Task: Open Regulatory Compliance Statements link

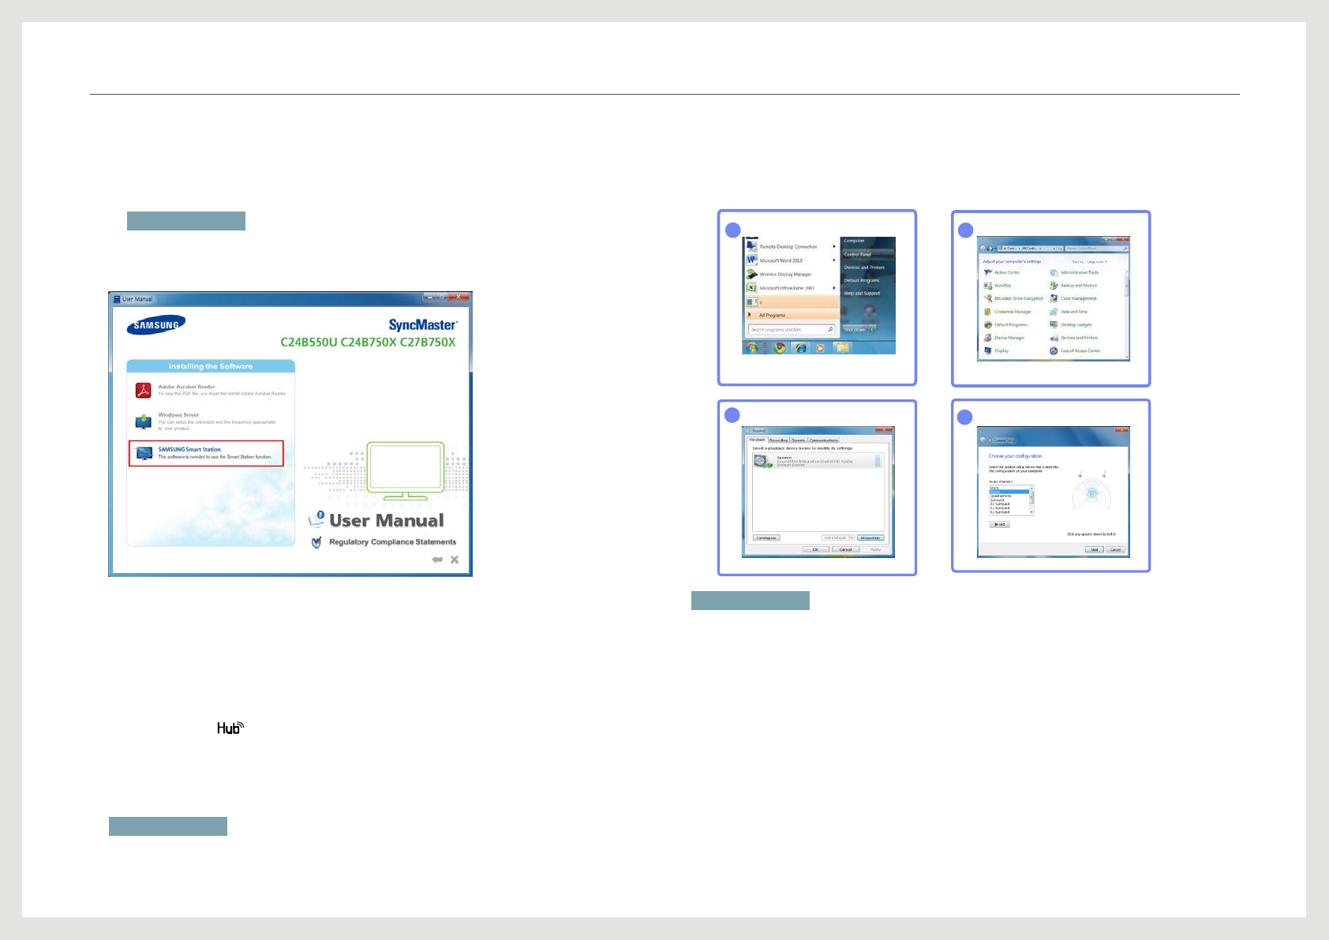Action: point(392,542)
